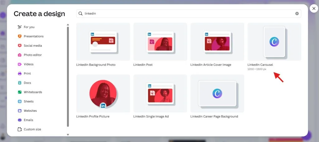Image resolution: width=319 pixels, height=142 pixels.
Task: Click the Docs icon in sidebar
Action: [x=20, y=83]
